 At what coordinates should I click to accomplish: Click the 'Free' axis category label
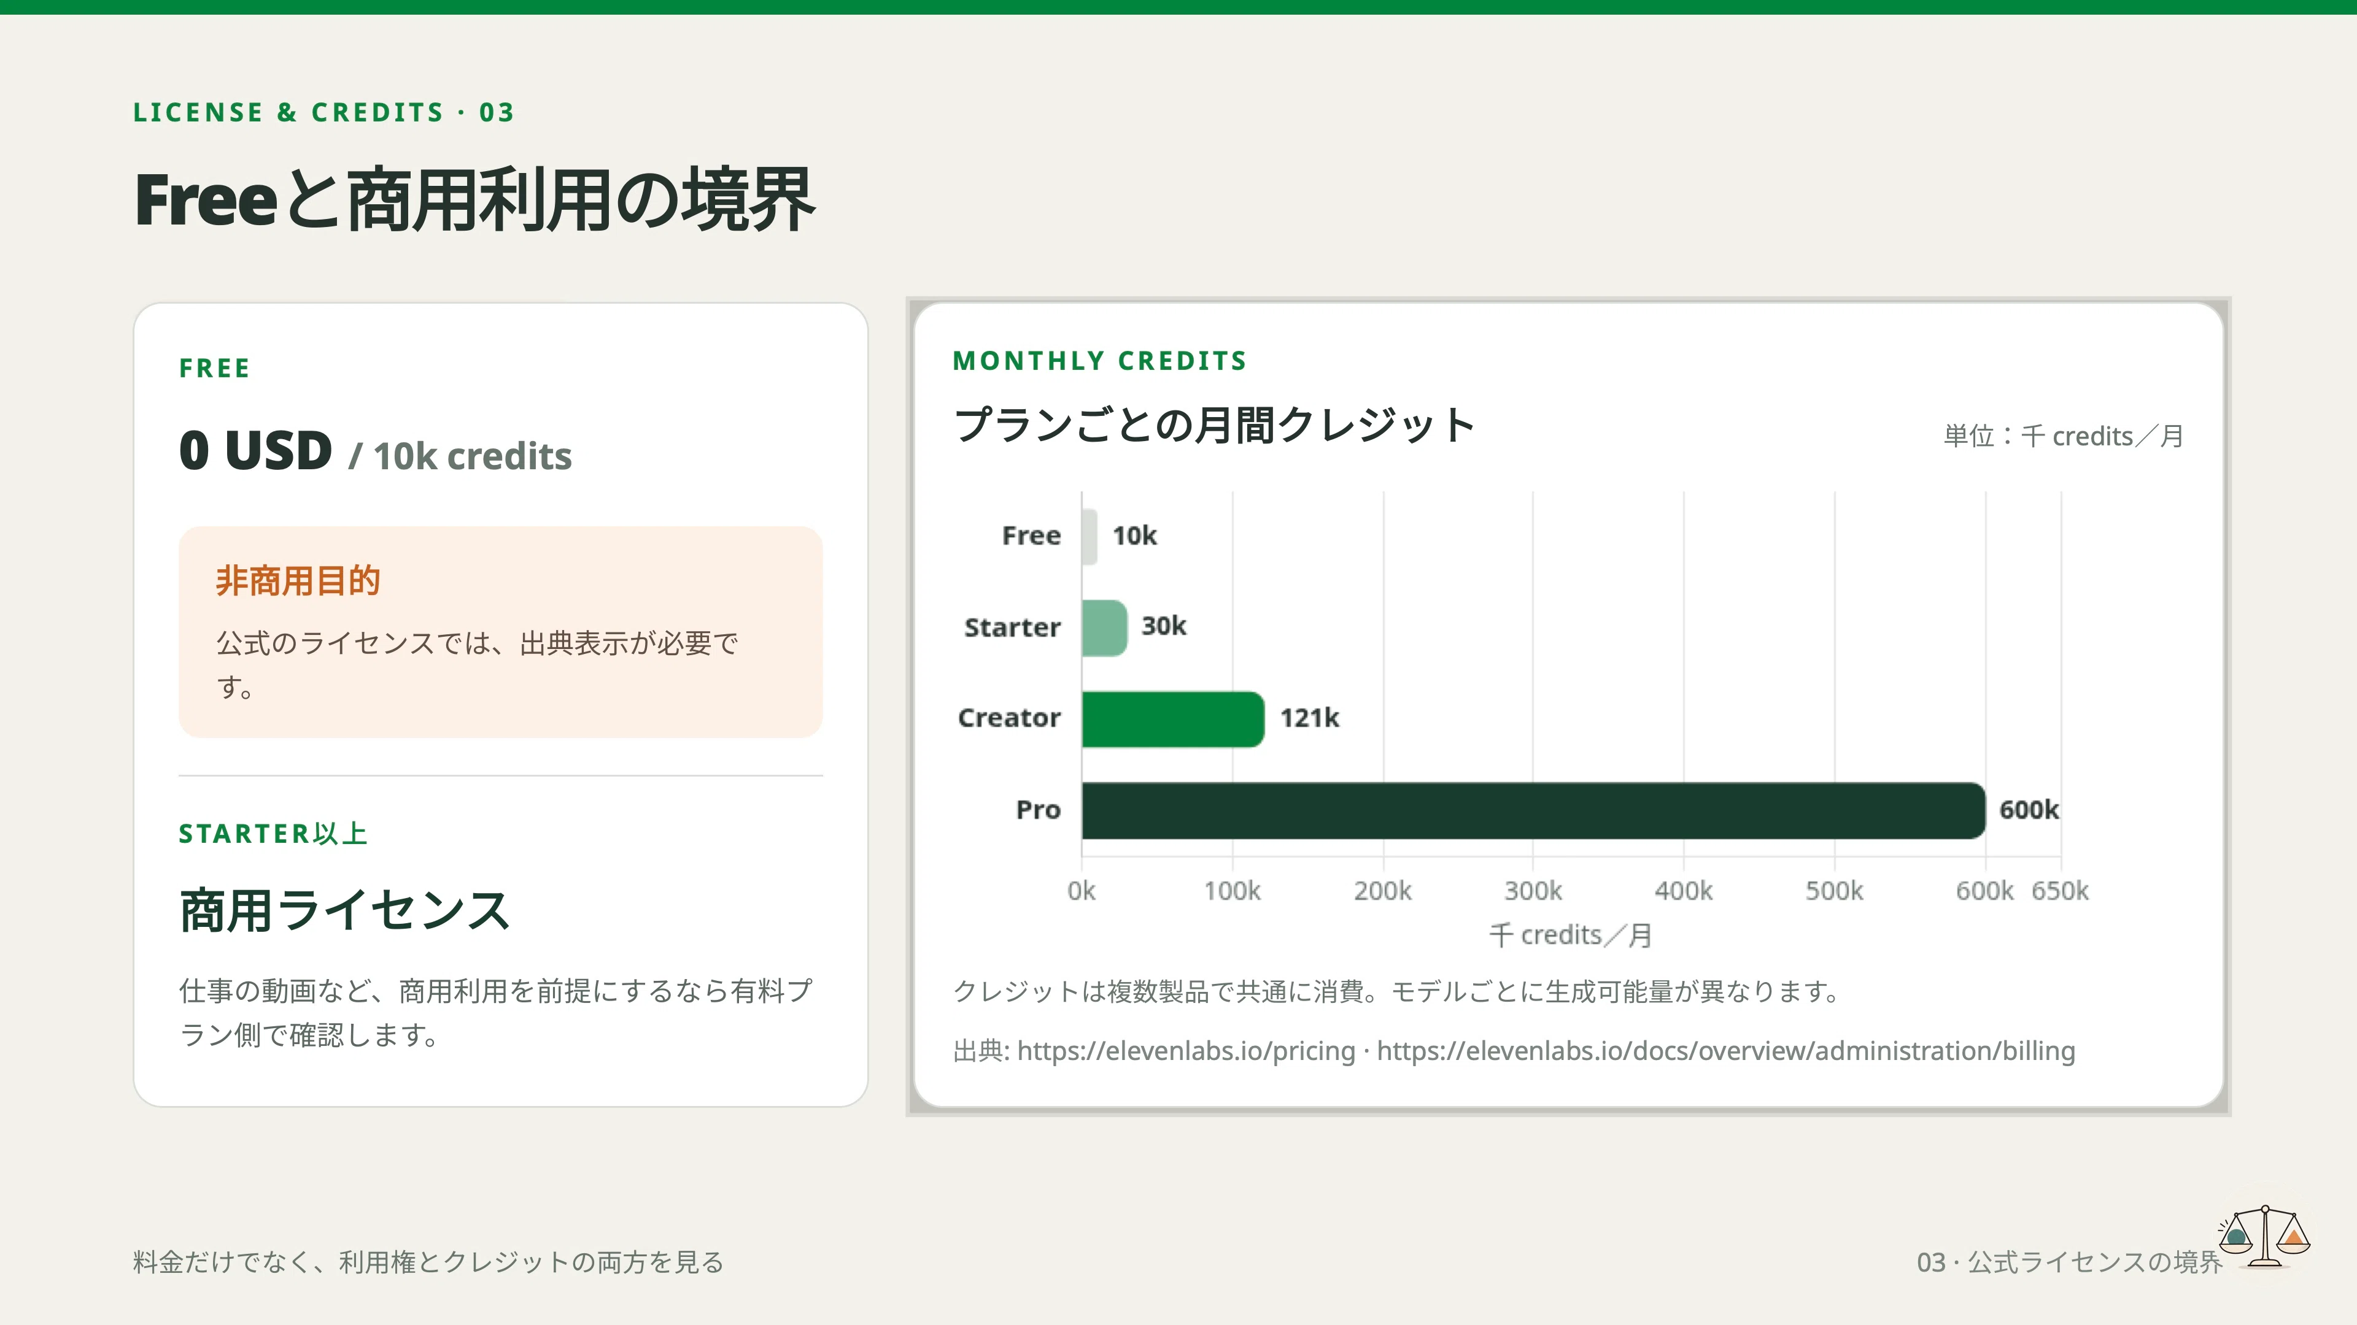(x=1031, y=536)
